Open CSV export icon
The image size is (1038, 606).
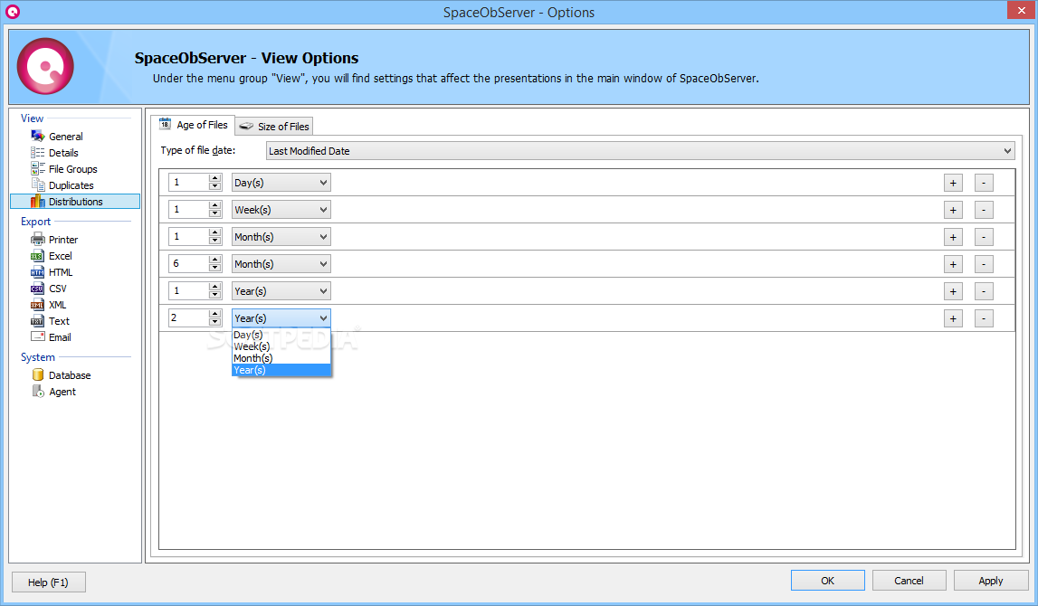click(38, 289)
